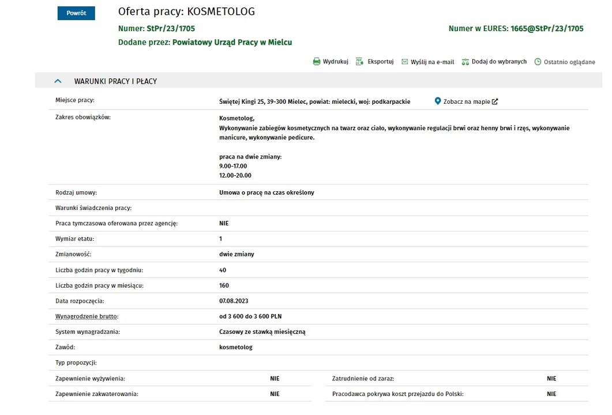
Task: Collapse section using the chevron arrow
Action: click(58, 81)
